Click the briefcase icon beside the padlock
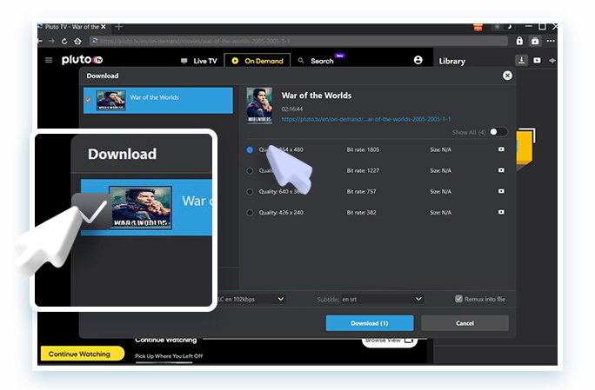The image size is (595, 390). coord(535,41)
